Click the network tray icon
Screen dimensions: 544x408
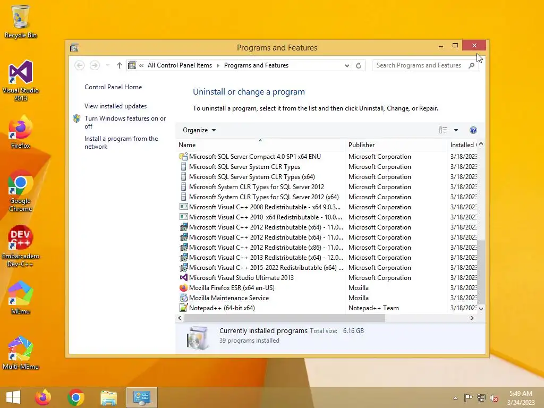point(481,398)
